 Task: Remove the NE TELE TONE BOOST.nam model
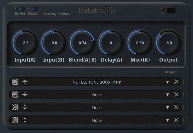pyautogui.click(x=176, y=82)
